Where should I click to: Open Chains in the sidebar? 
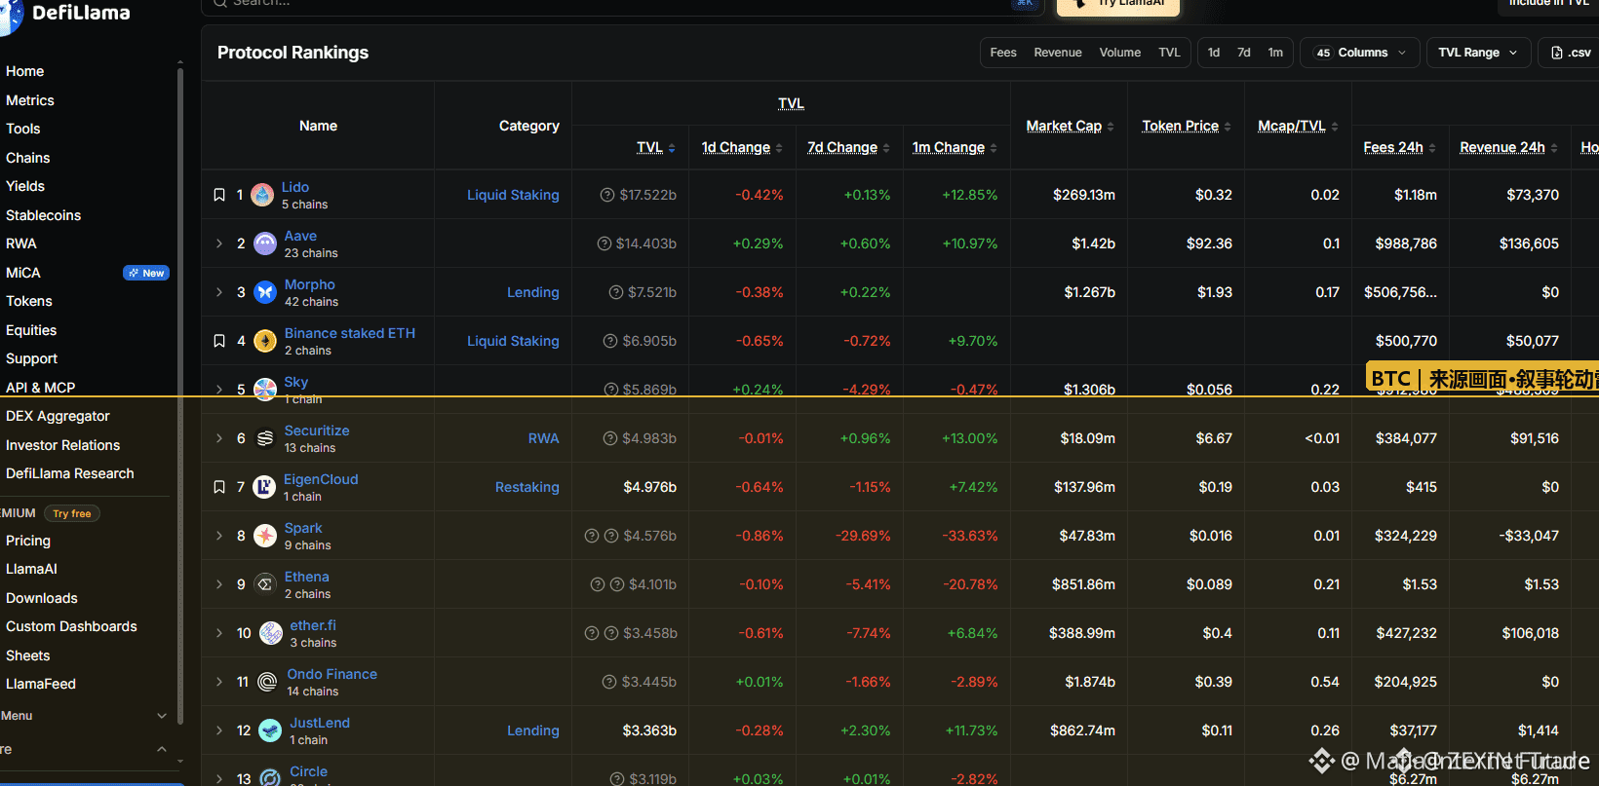tap(28, 158)
